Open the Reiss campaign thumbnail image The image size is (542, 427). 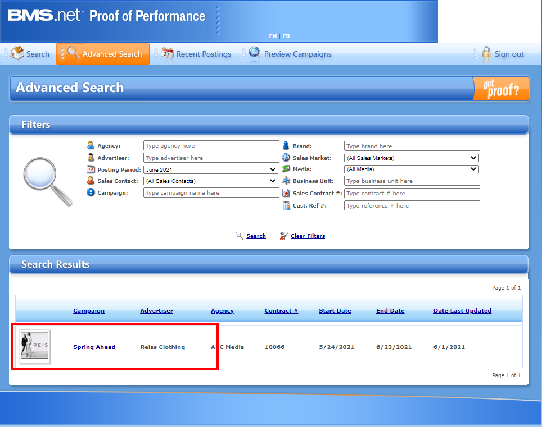click(35, 347)
